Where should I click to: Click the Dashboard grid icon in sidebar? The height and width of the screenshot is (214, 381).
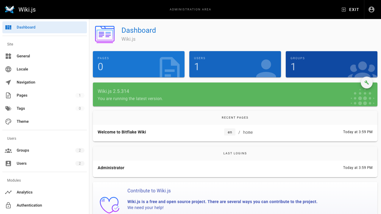pos(8,27)
